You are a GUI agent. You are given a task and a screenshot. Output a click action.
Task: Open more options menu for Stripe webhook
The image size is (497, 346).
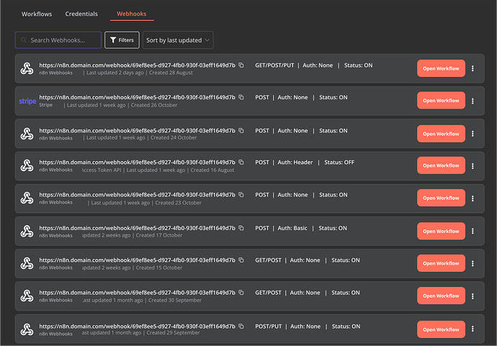point(473,101)
